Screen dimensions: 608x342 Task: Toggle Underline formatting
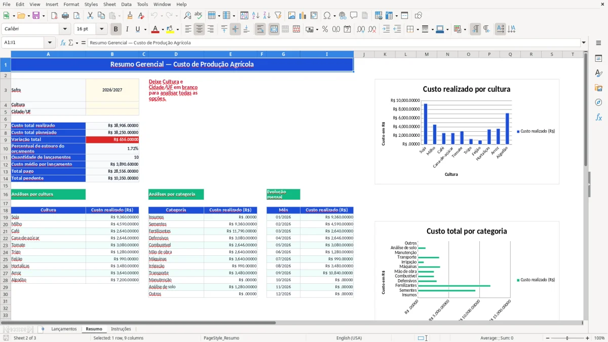pyautogui.click(x=137, y=29)
